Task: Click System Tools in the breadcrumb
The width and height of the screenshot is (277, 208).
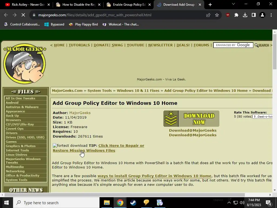Action: [100, 90]
